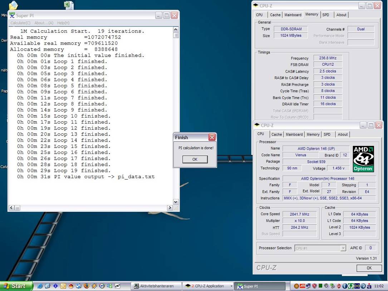Click the green square tray icon

320,286
